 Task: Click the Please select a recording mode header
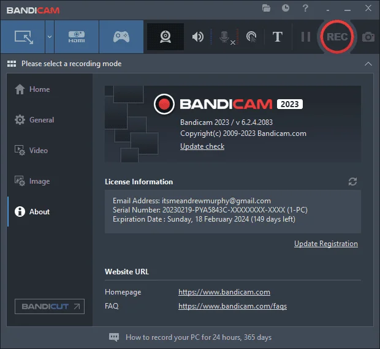(72, 64)
